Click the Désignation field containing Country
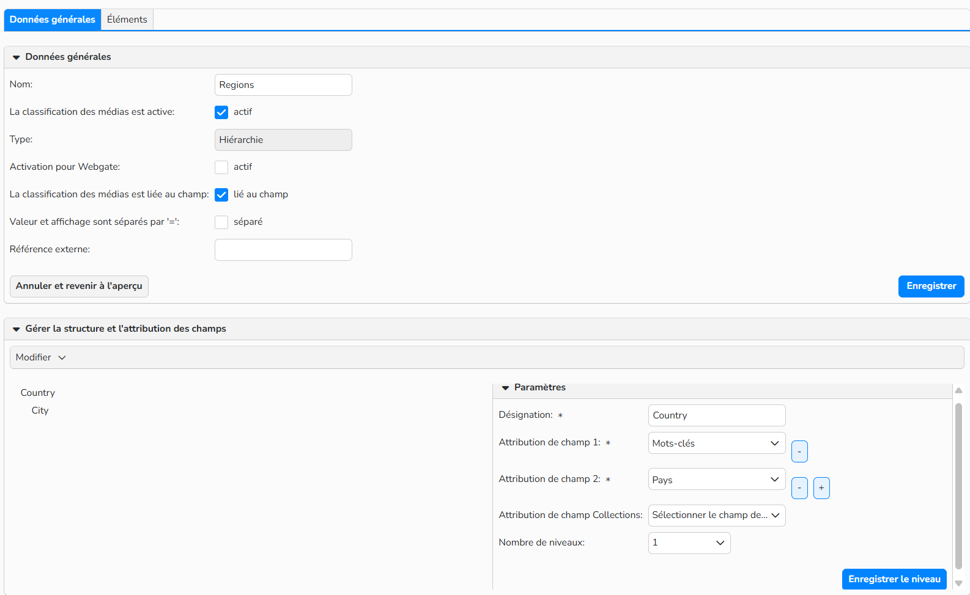 click(x=717, y=415)
